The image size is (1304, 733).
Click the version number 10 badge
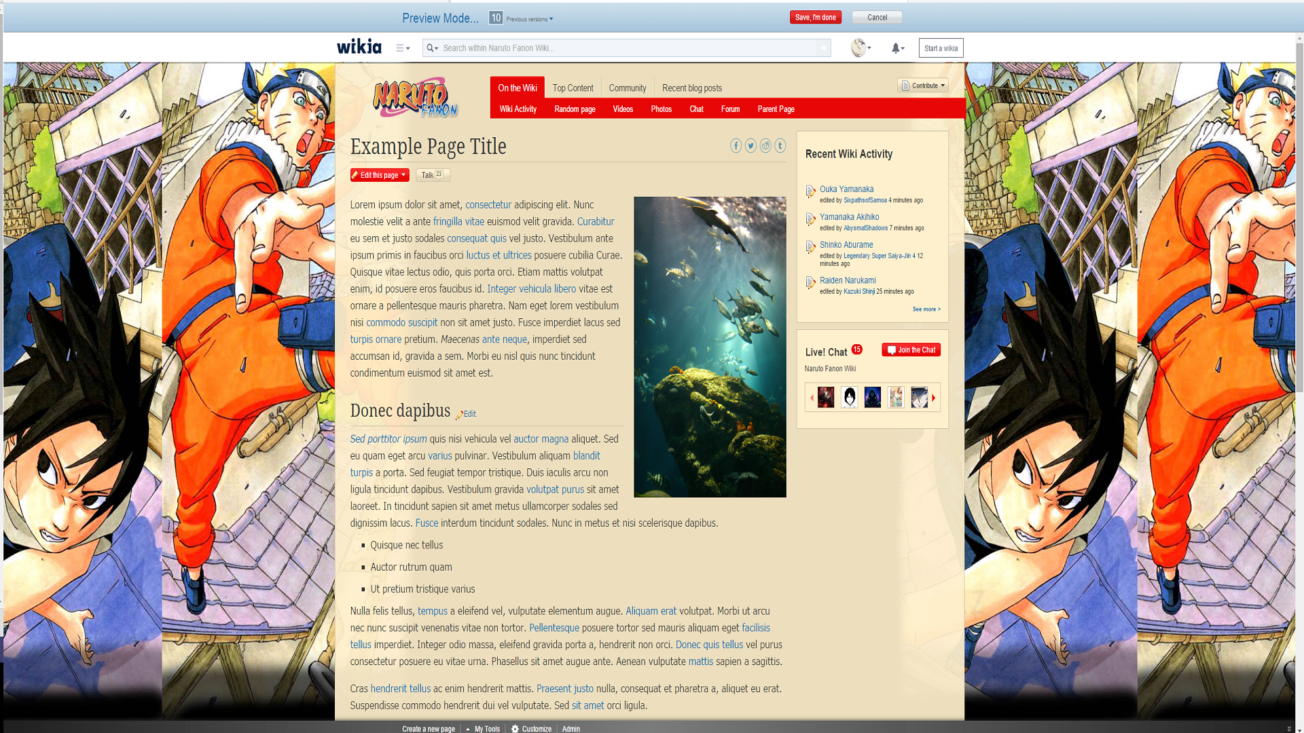[496, 18]
